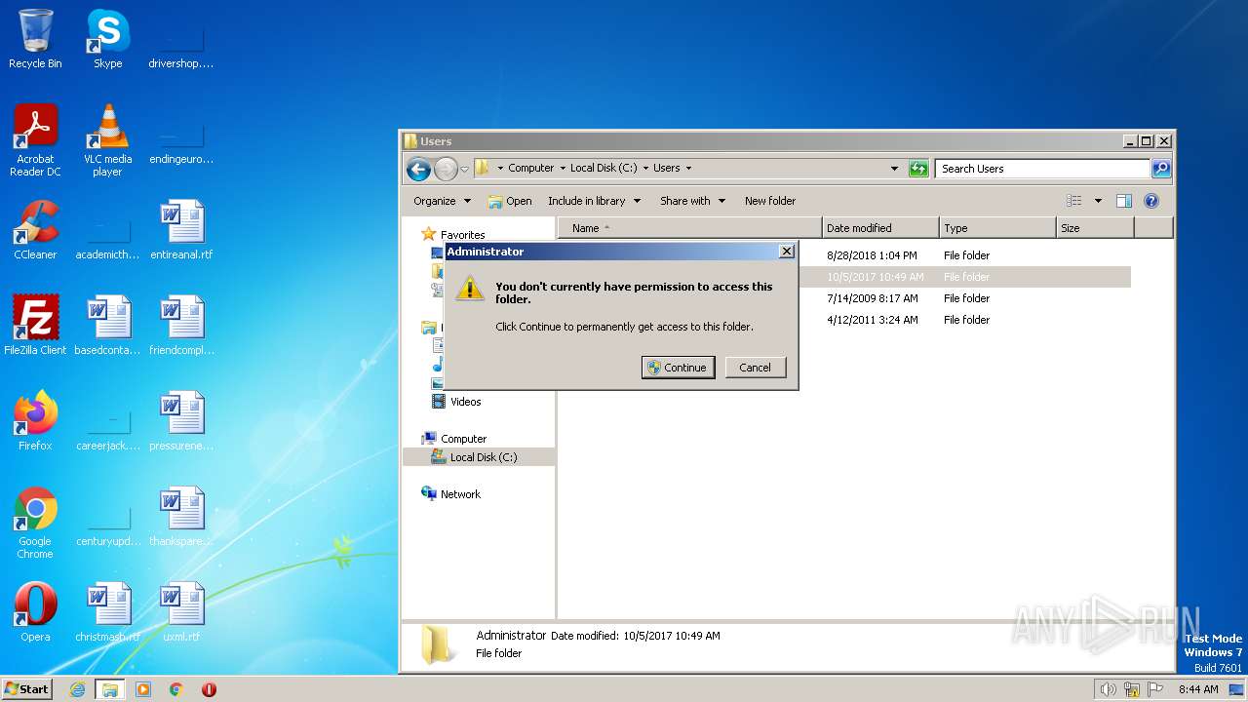Open the address bar history dropdown
This screenshot has height=702, width=1248.
coord(894,169)
